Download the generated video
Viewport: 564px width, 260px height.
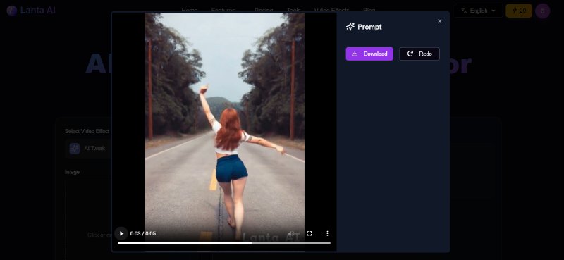coord(369,54)
